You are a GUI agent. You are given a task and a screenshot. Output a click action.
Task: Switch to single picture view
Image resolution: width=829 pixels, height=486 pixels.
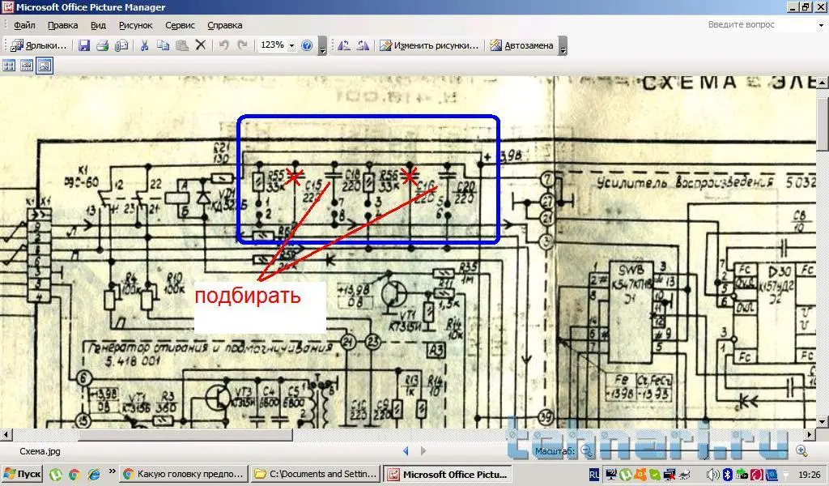point(45,66)
